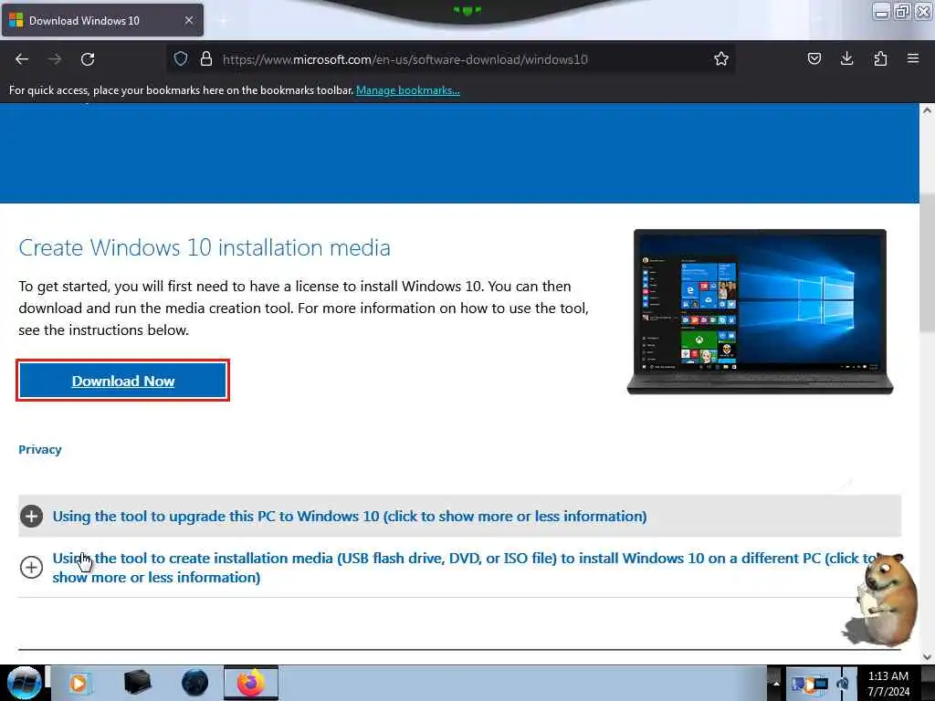
Task: Open a new tab with plus button
Action: pyautogui.click(x=223, y=21)
